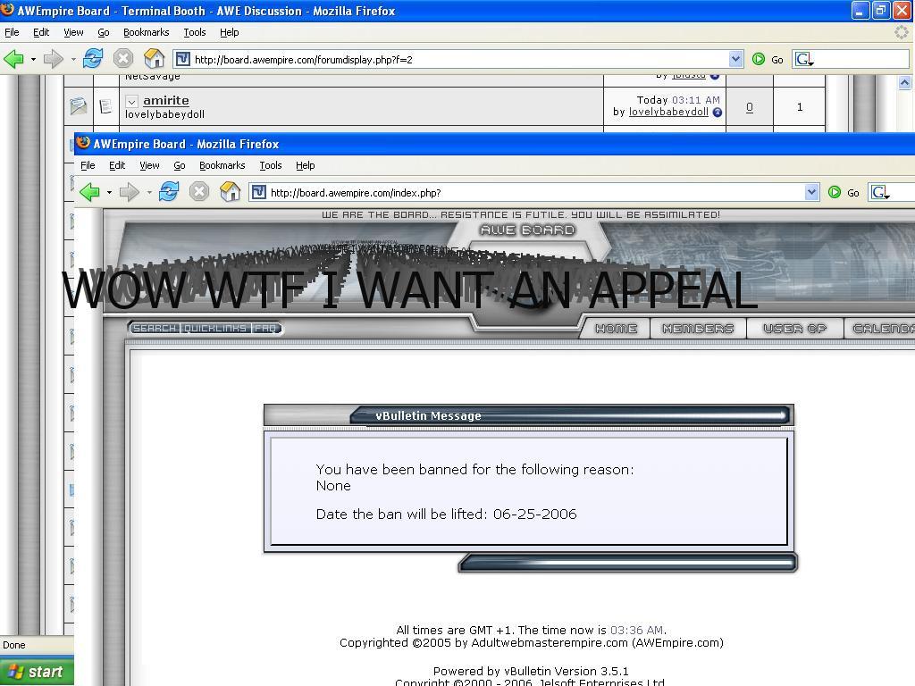Open File menu in front AWEmpire Board window
Viewport: 915px width, 686px height.
click(88, 165)
